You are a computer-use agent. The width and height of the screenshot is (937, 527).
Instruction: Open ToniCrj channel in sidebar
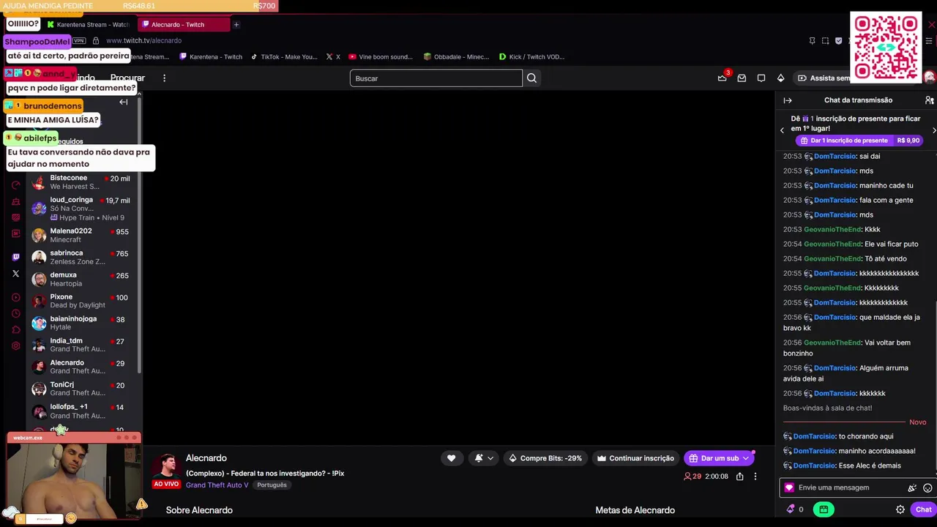point(81,389)
